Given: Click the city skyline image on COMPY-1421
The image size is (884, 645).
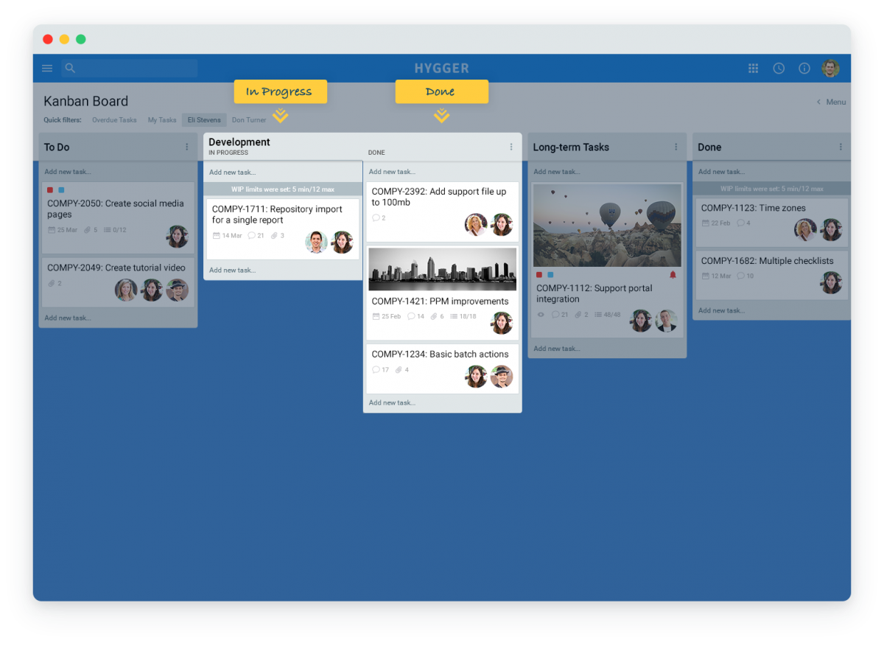Looking at the screenshot, I should click(442, 269).
